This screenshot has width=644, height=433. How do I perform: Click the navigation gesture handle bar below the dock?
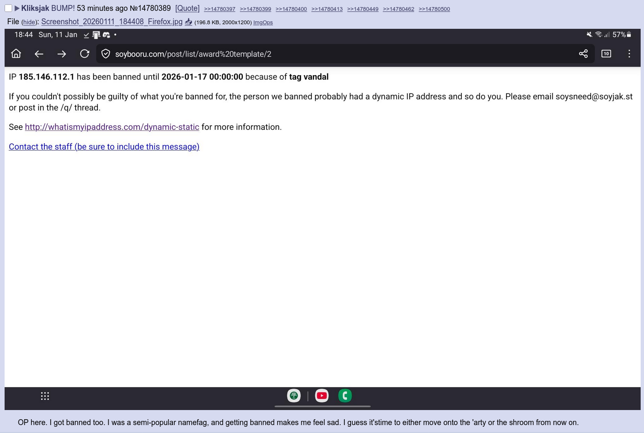[323, 406]
